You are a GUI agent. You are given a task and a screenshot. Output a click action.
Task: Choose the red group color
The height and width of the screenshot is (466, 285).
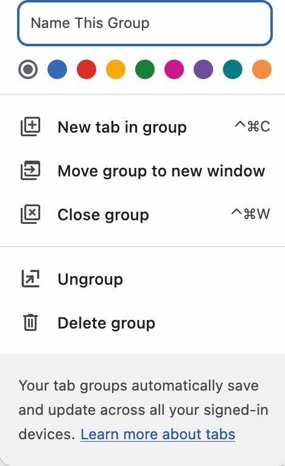click(x=86, y=69)
